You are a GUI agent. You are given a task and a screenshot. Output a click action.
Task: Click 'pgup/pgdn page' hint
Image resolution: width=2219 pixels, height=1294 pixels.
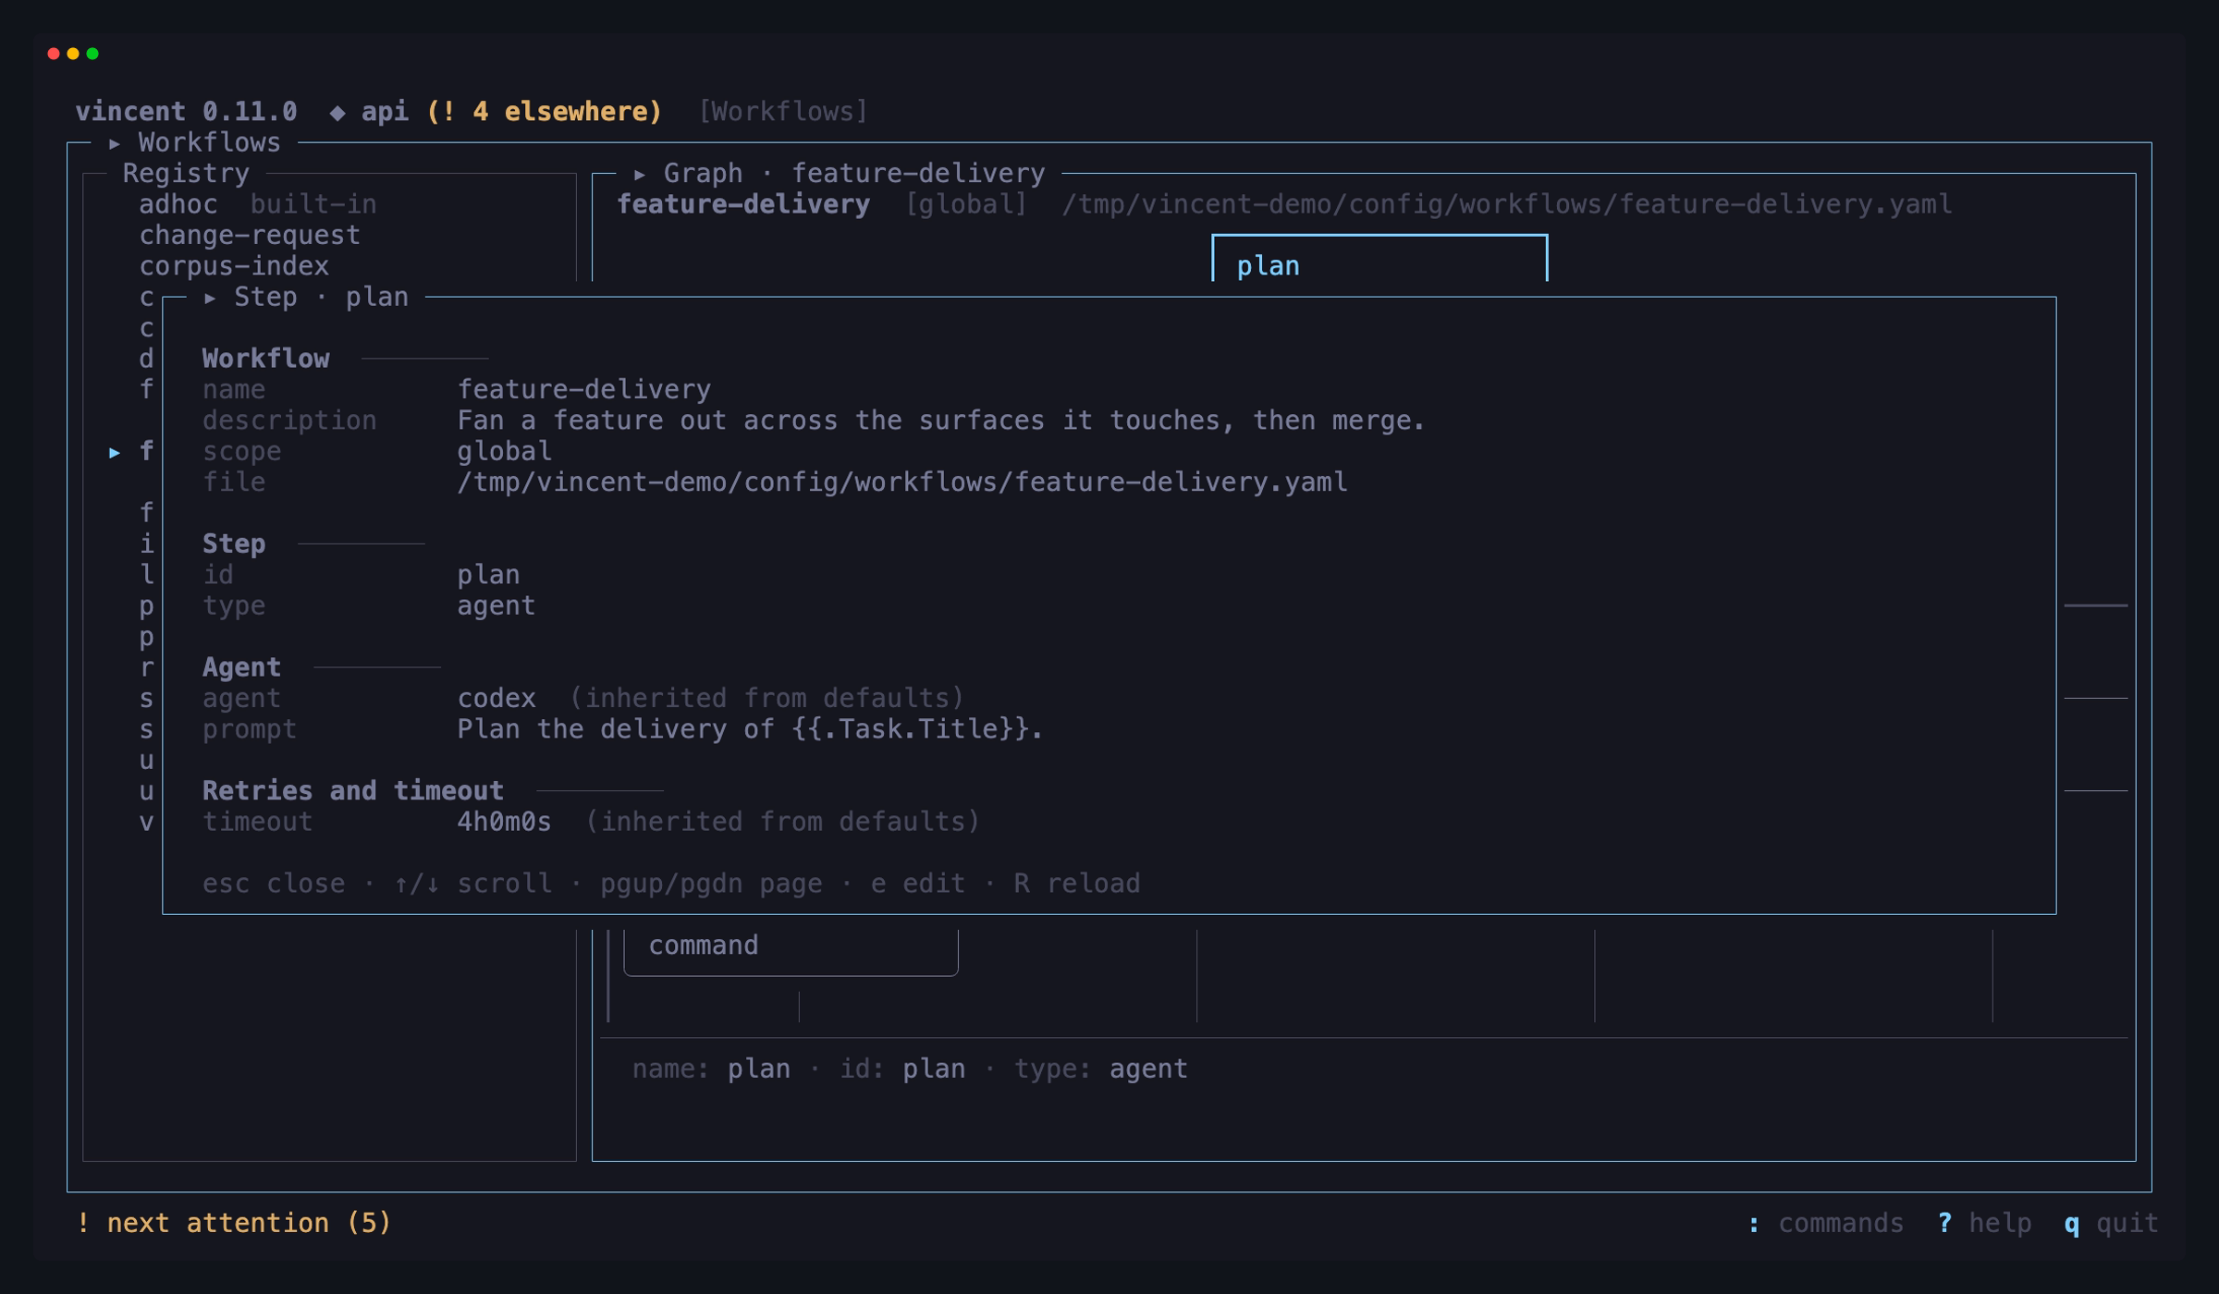[x=711, y=884]
